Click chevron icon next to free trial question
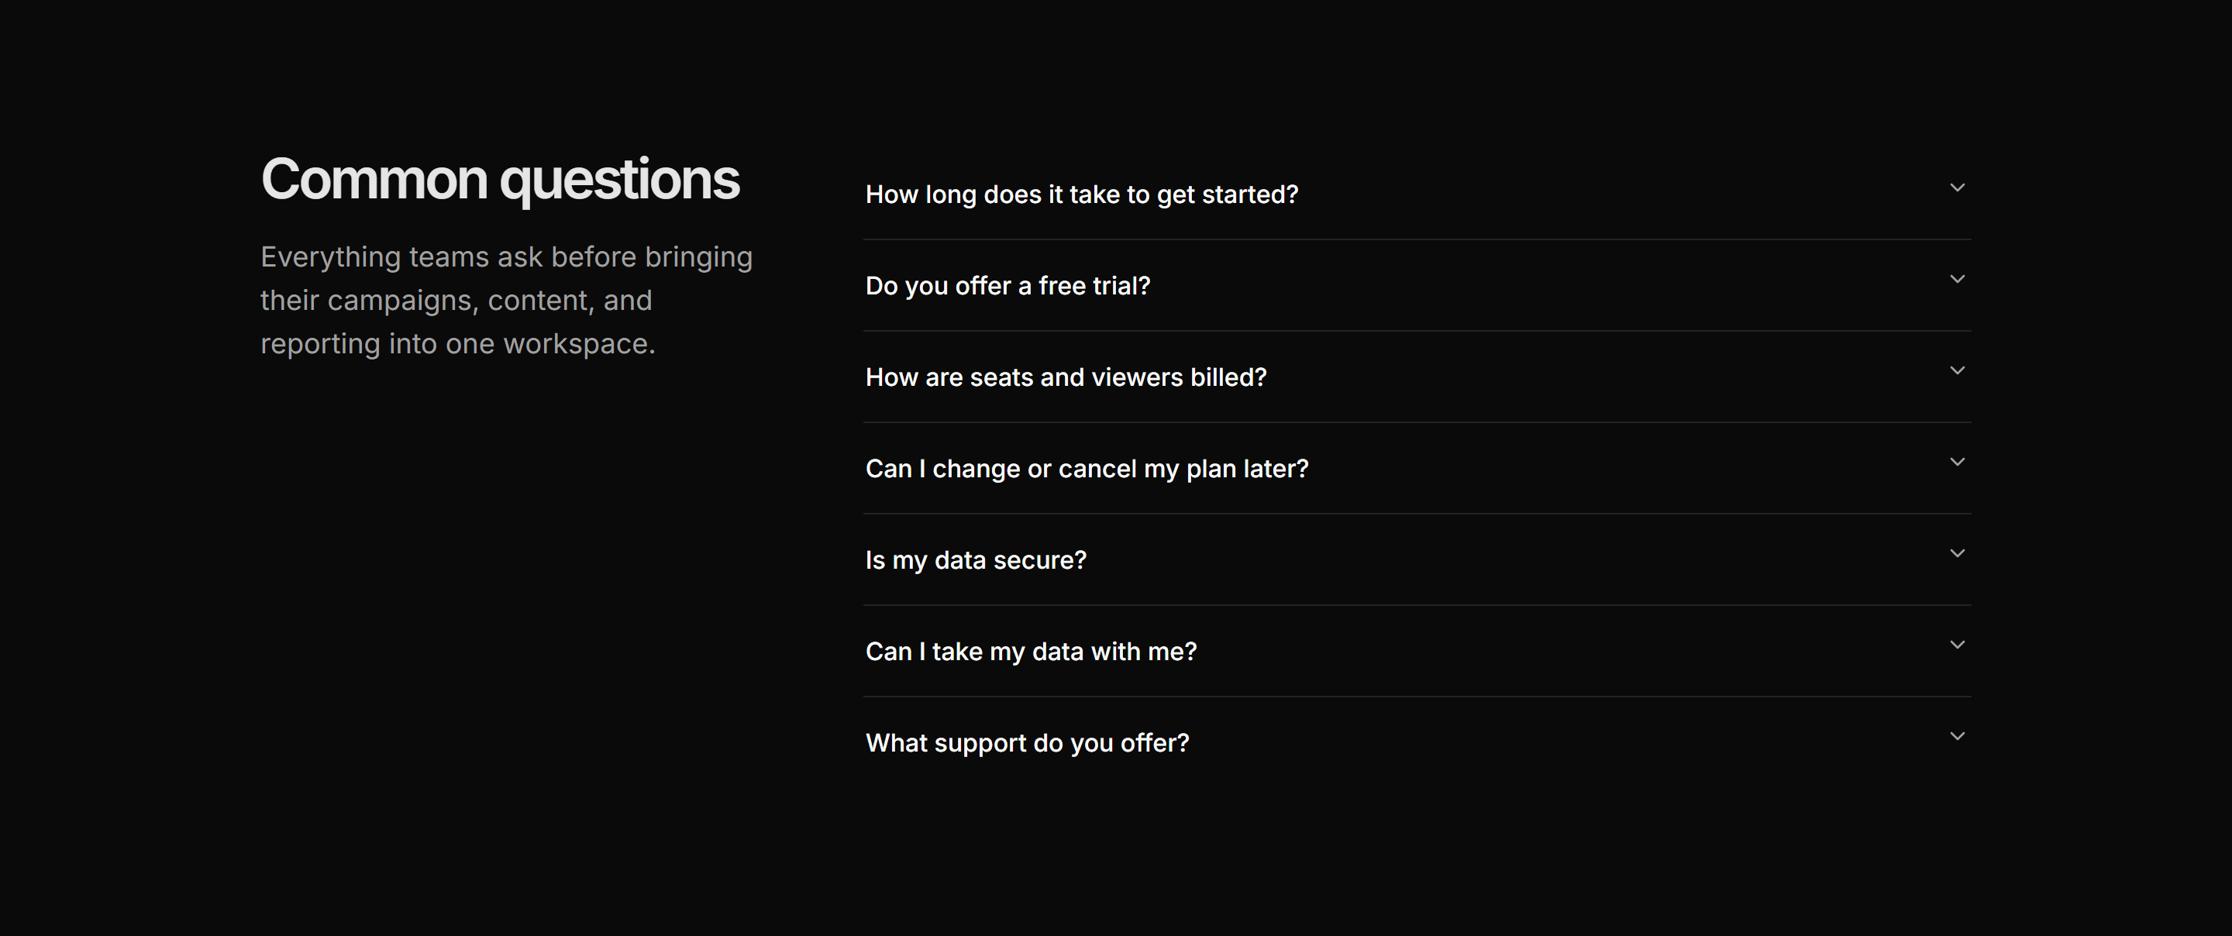2232x936 pixels. [1958, 279]
